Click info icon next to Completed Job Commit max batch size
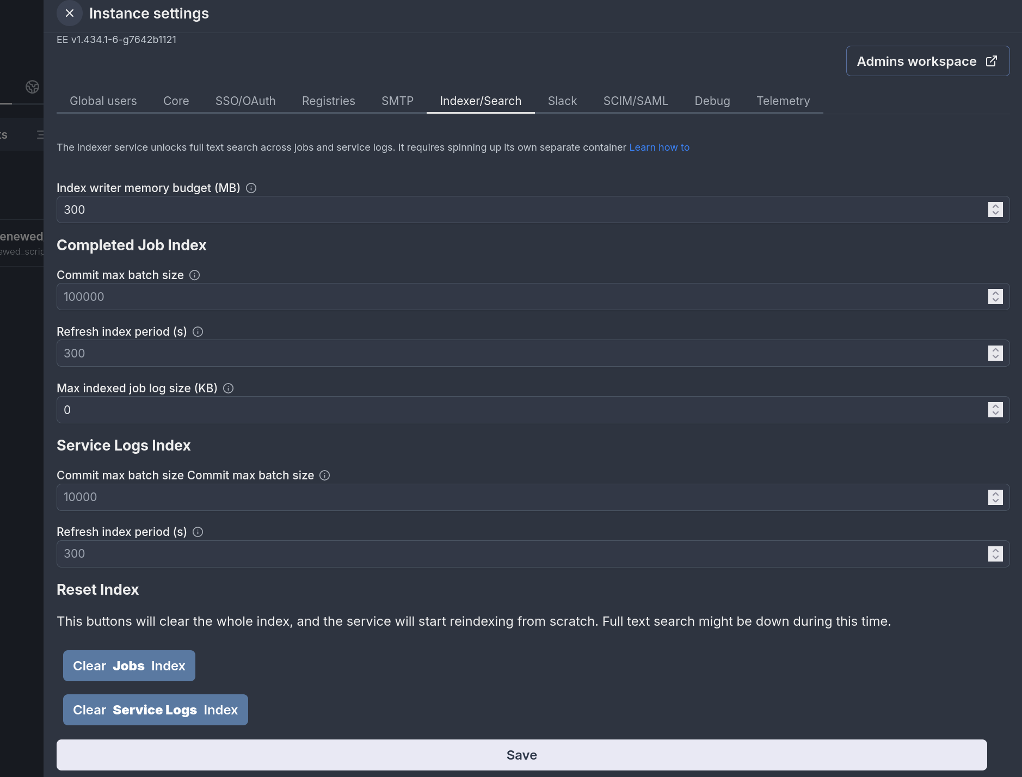1022x777 pixels. tap(194, 275)
